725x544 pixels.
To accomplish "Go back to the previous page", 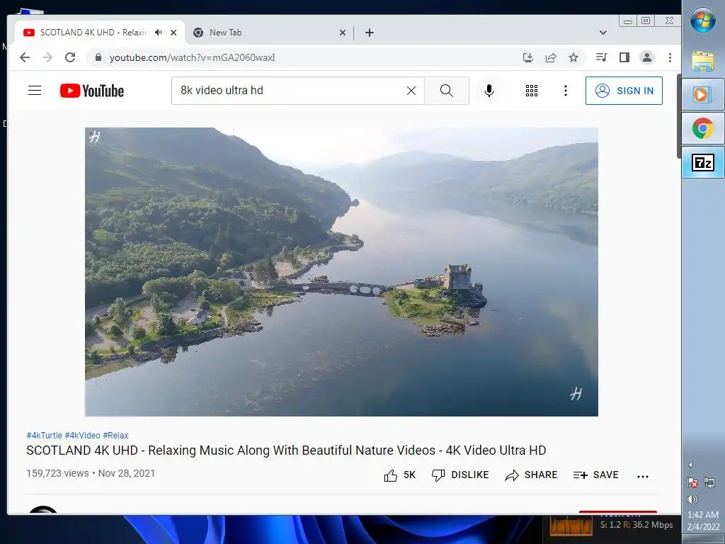I will pyautogui.click(x=25, y=57).
